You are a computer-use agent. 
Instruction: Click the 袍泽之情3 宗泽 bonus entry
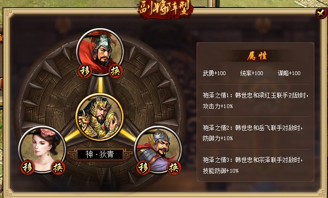(x=252, y=165)
